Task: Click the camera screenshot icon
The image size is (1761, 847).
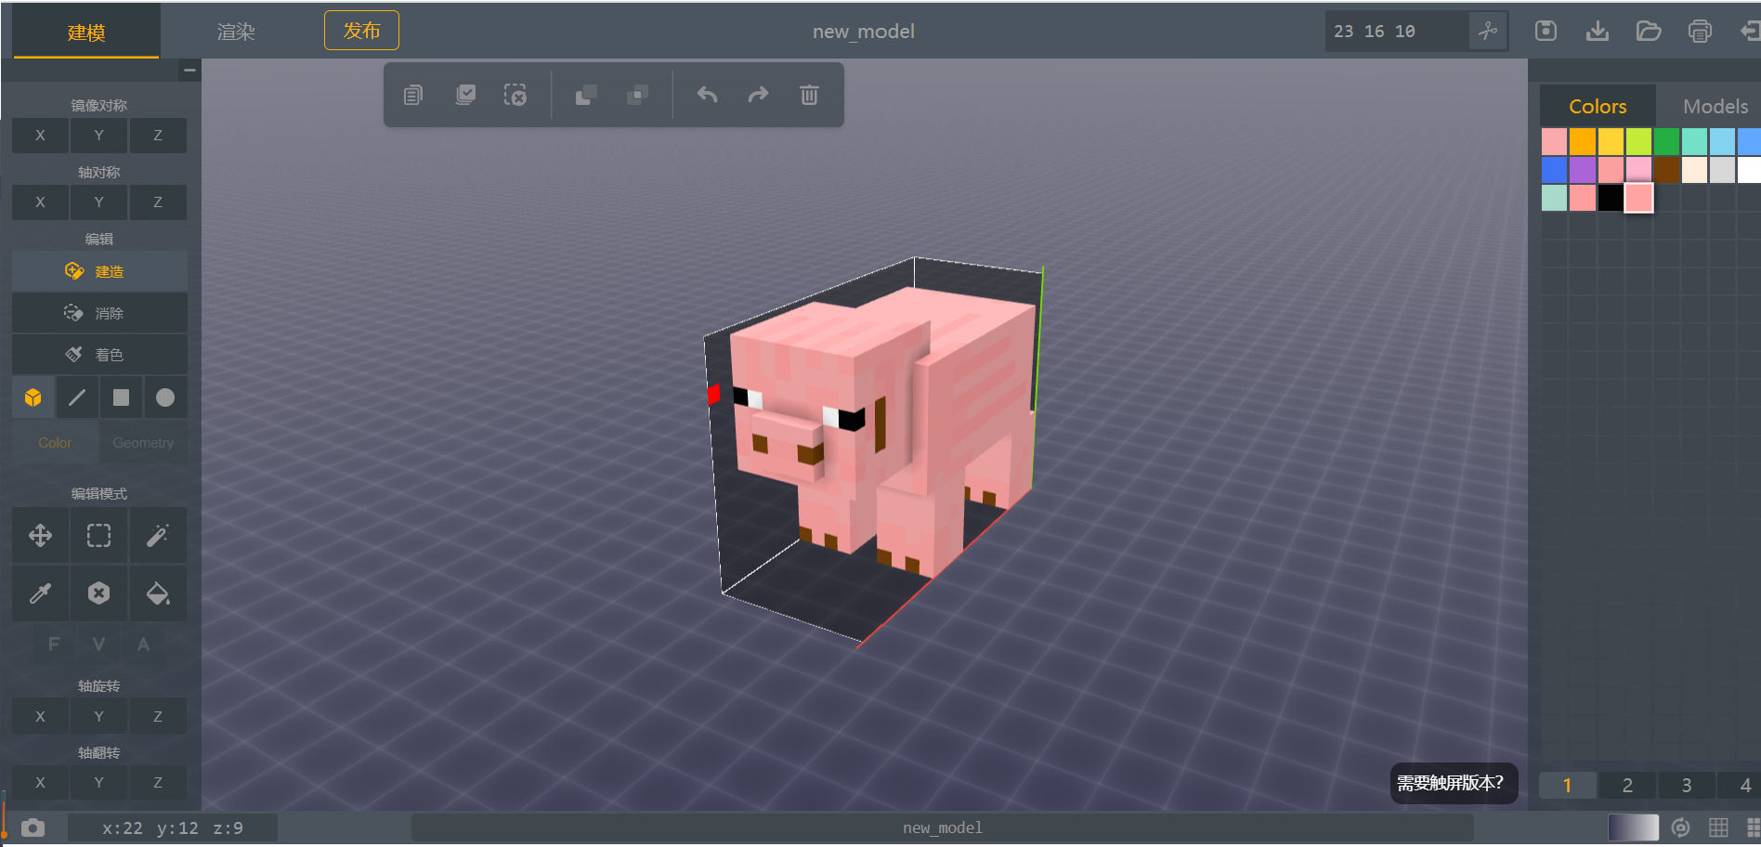Action: (33, 827)
